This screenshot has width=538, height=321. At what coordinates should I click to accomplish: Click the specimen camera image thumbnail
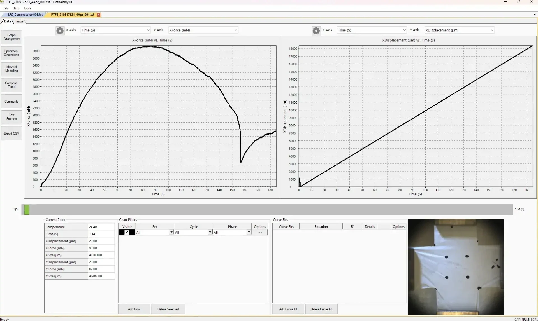click(x=456, y=267)
